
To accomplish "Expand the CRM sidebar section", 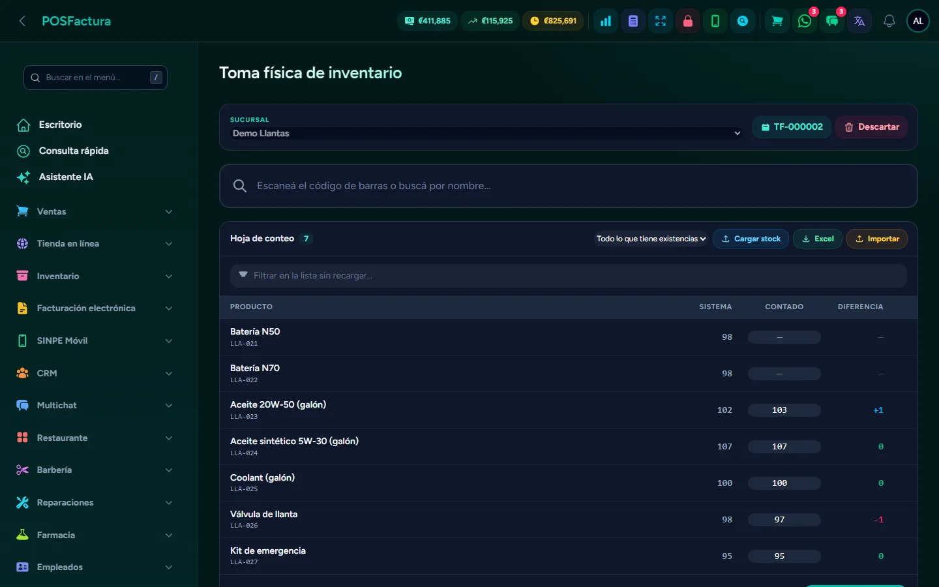I will coord(95,373).
